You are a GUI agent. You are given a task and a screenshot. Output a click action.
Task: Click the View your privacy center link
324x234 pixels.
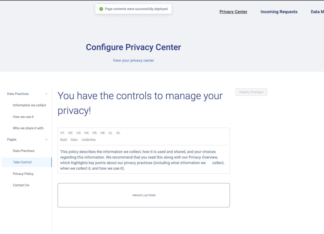133,60
